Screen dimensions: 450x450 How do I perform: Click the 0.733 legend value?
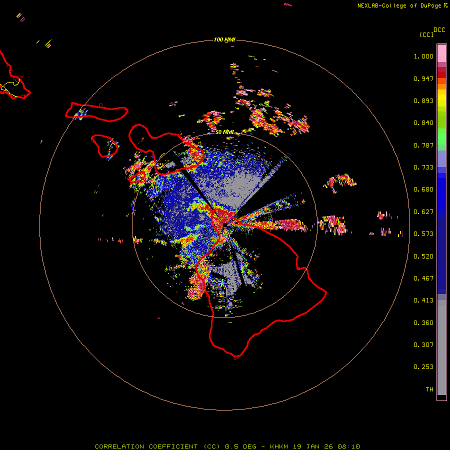(x=423, y=167)
